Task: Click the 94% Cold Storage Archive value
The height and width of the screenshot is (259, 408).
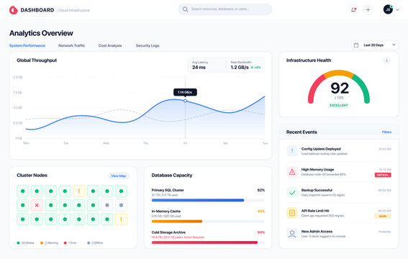Action: coord(261,232)
